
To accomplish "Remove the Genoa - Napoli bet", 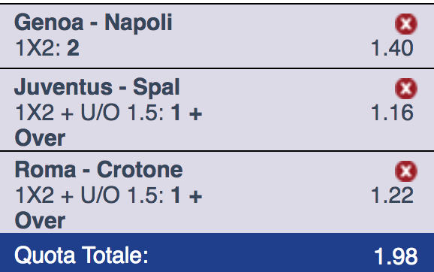I will pyautogui.click(x=406, y=24).
